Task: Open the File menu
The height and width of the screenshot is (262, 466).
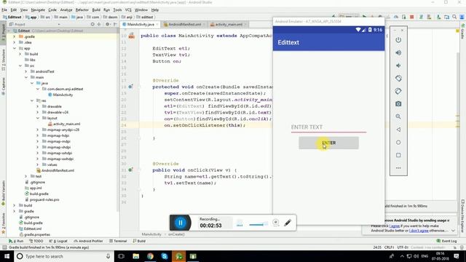Action: [x=4, y=9]
